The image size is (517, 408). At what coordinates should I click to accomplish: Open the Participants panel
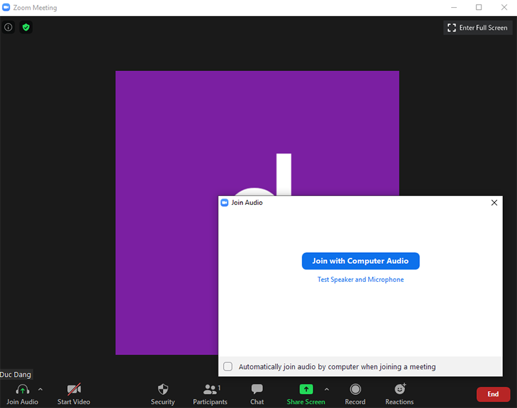pyautogui.click(x=210, y=390)
